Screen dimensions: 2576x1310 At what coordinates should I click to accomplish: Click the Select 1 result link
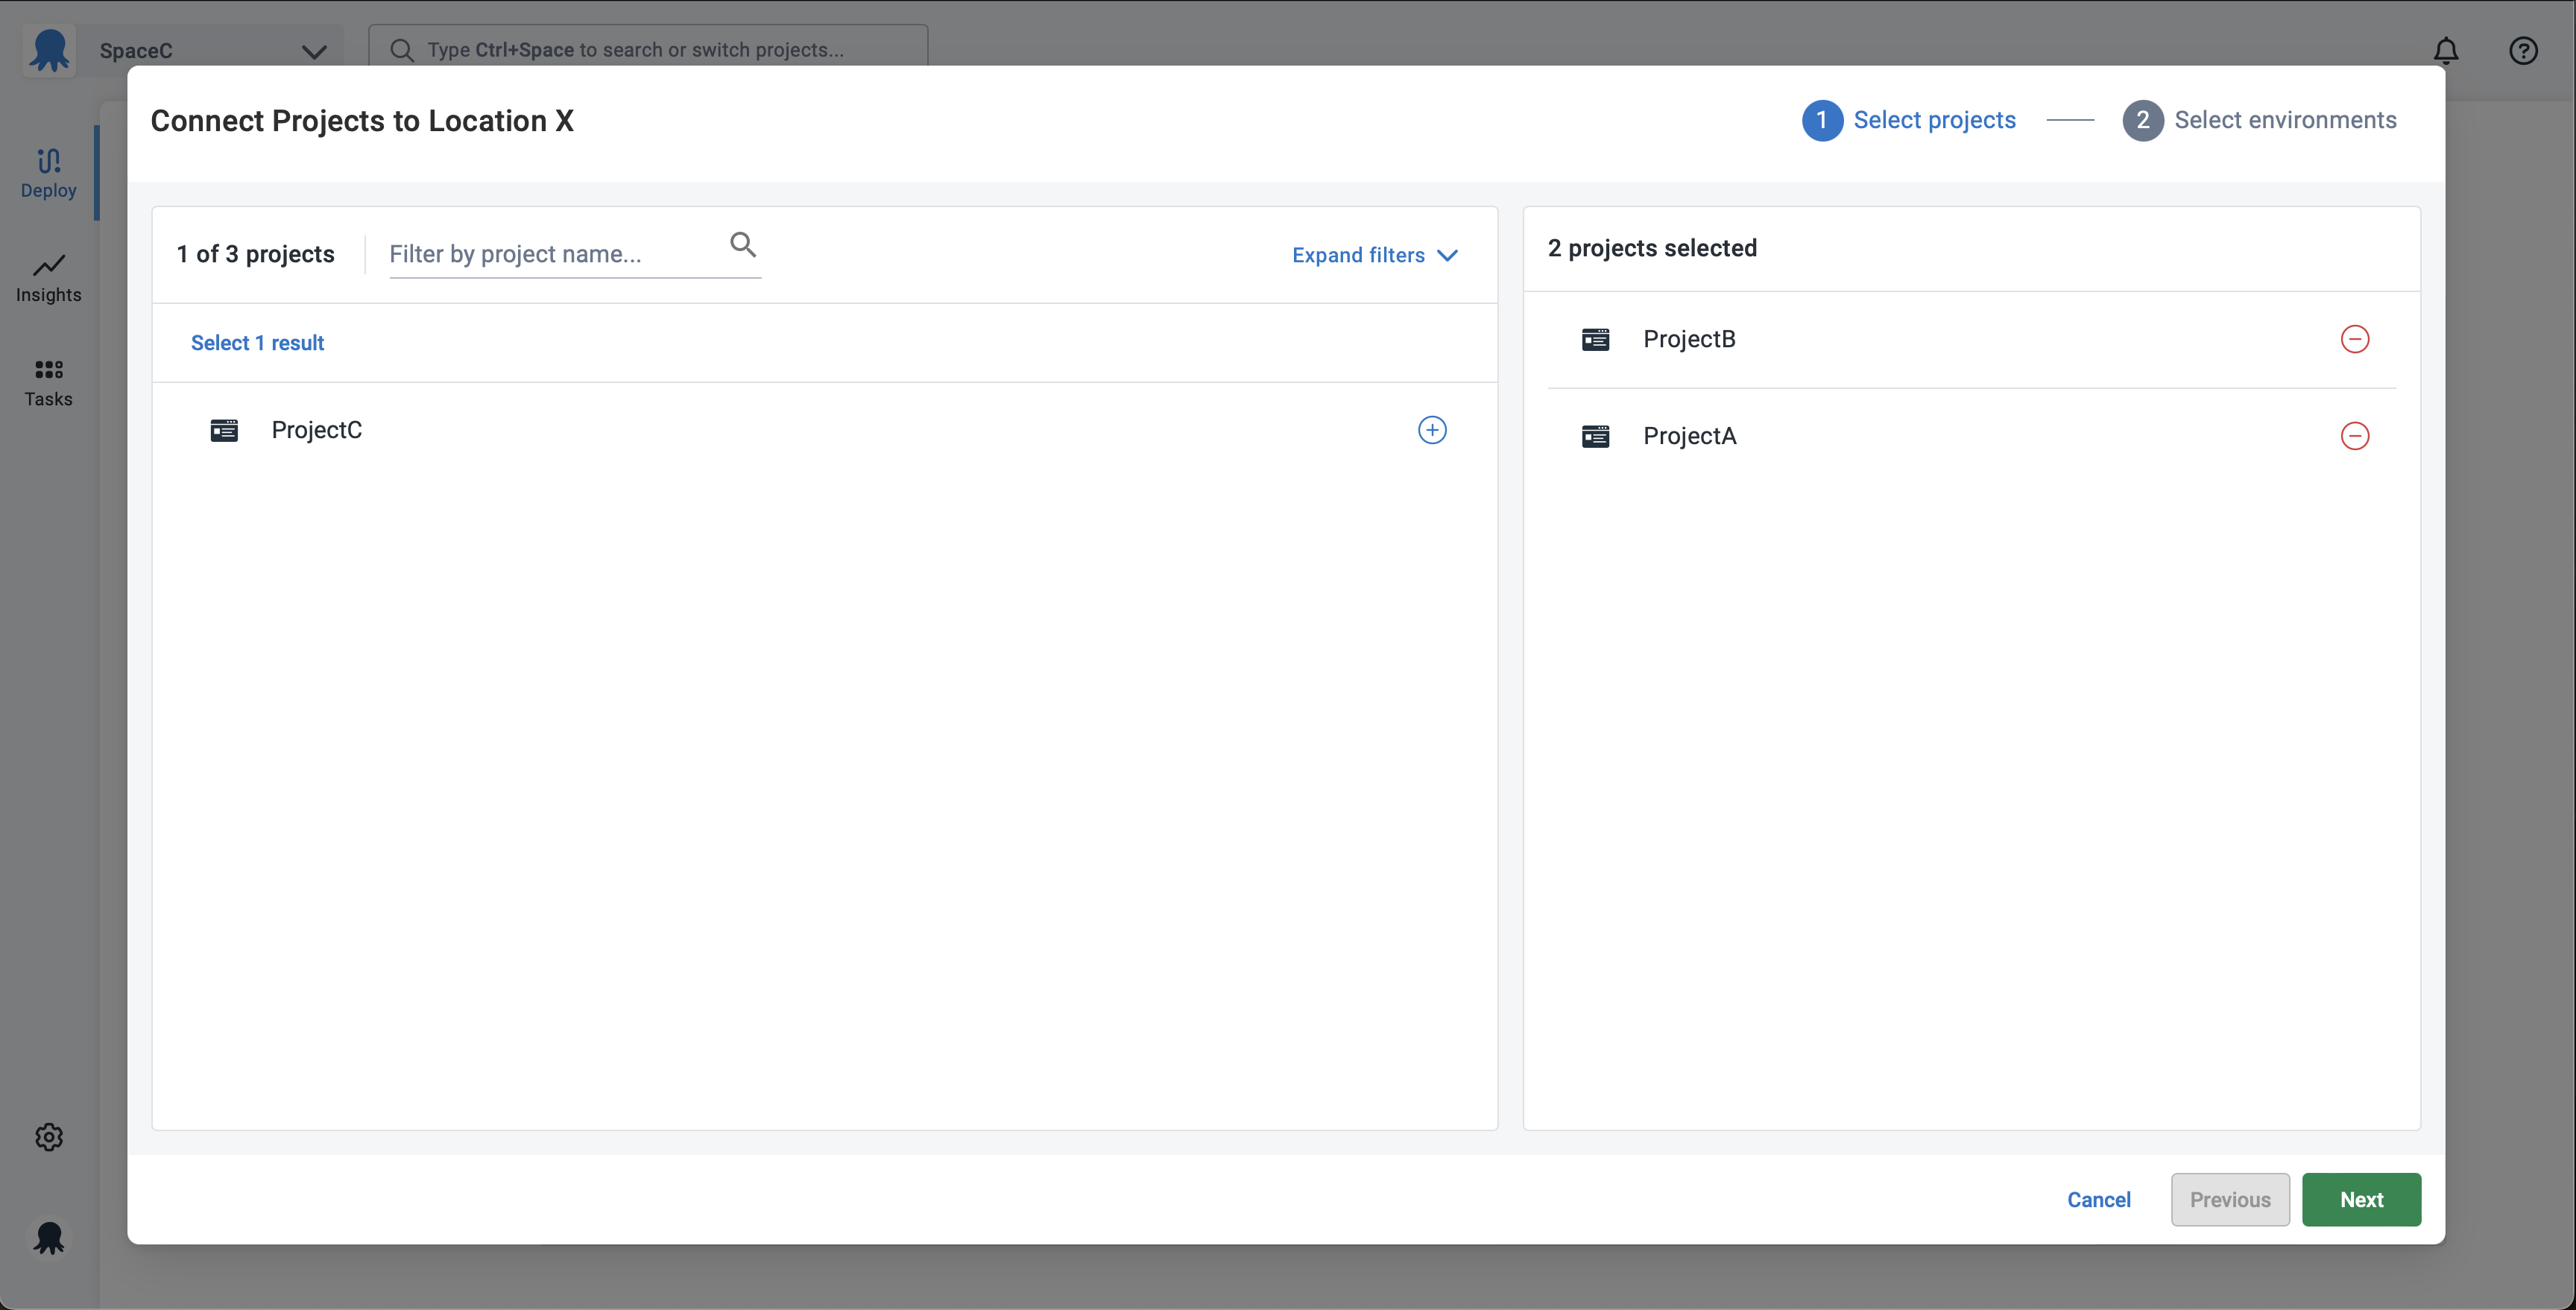(x=257, y=343)
